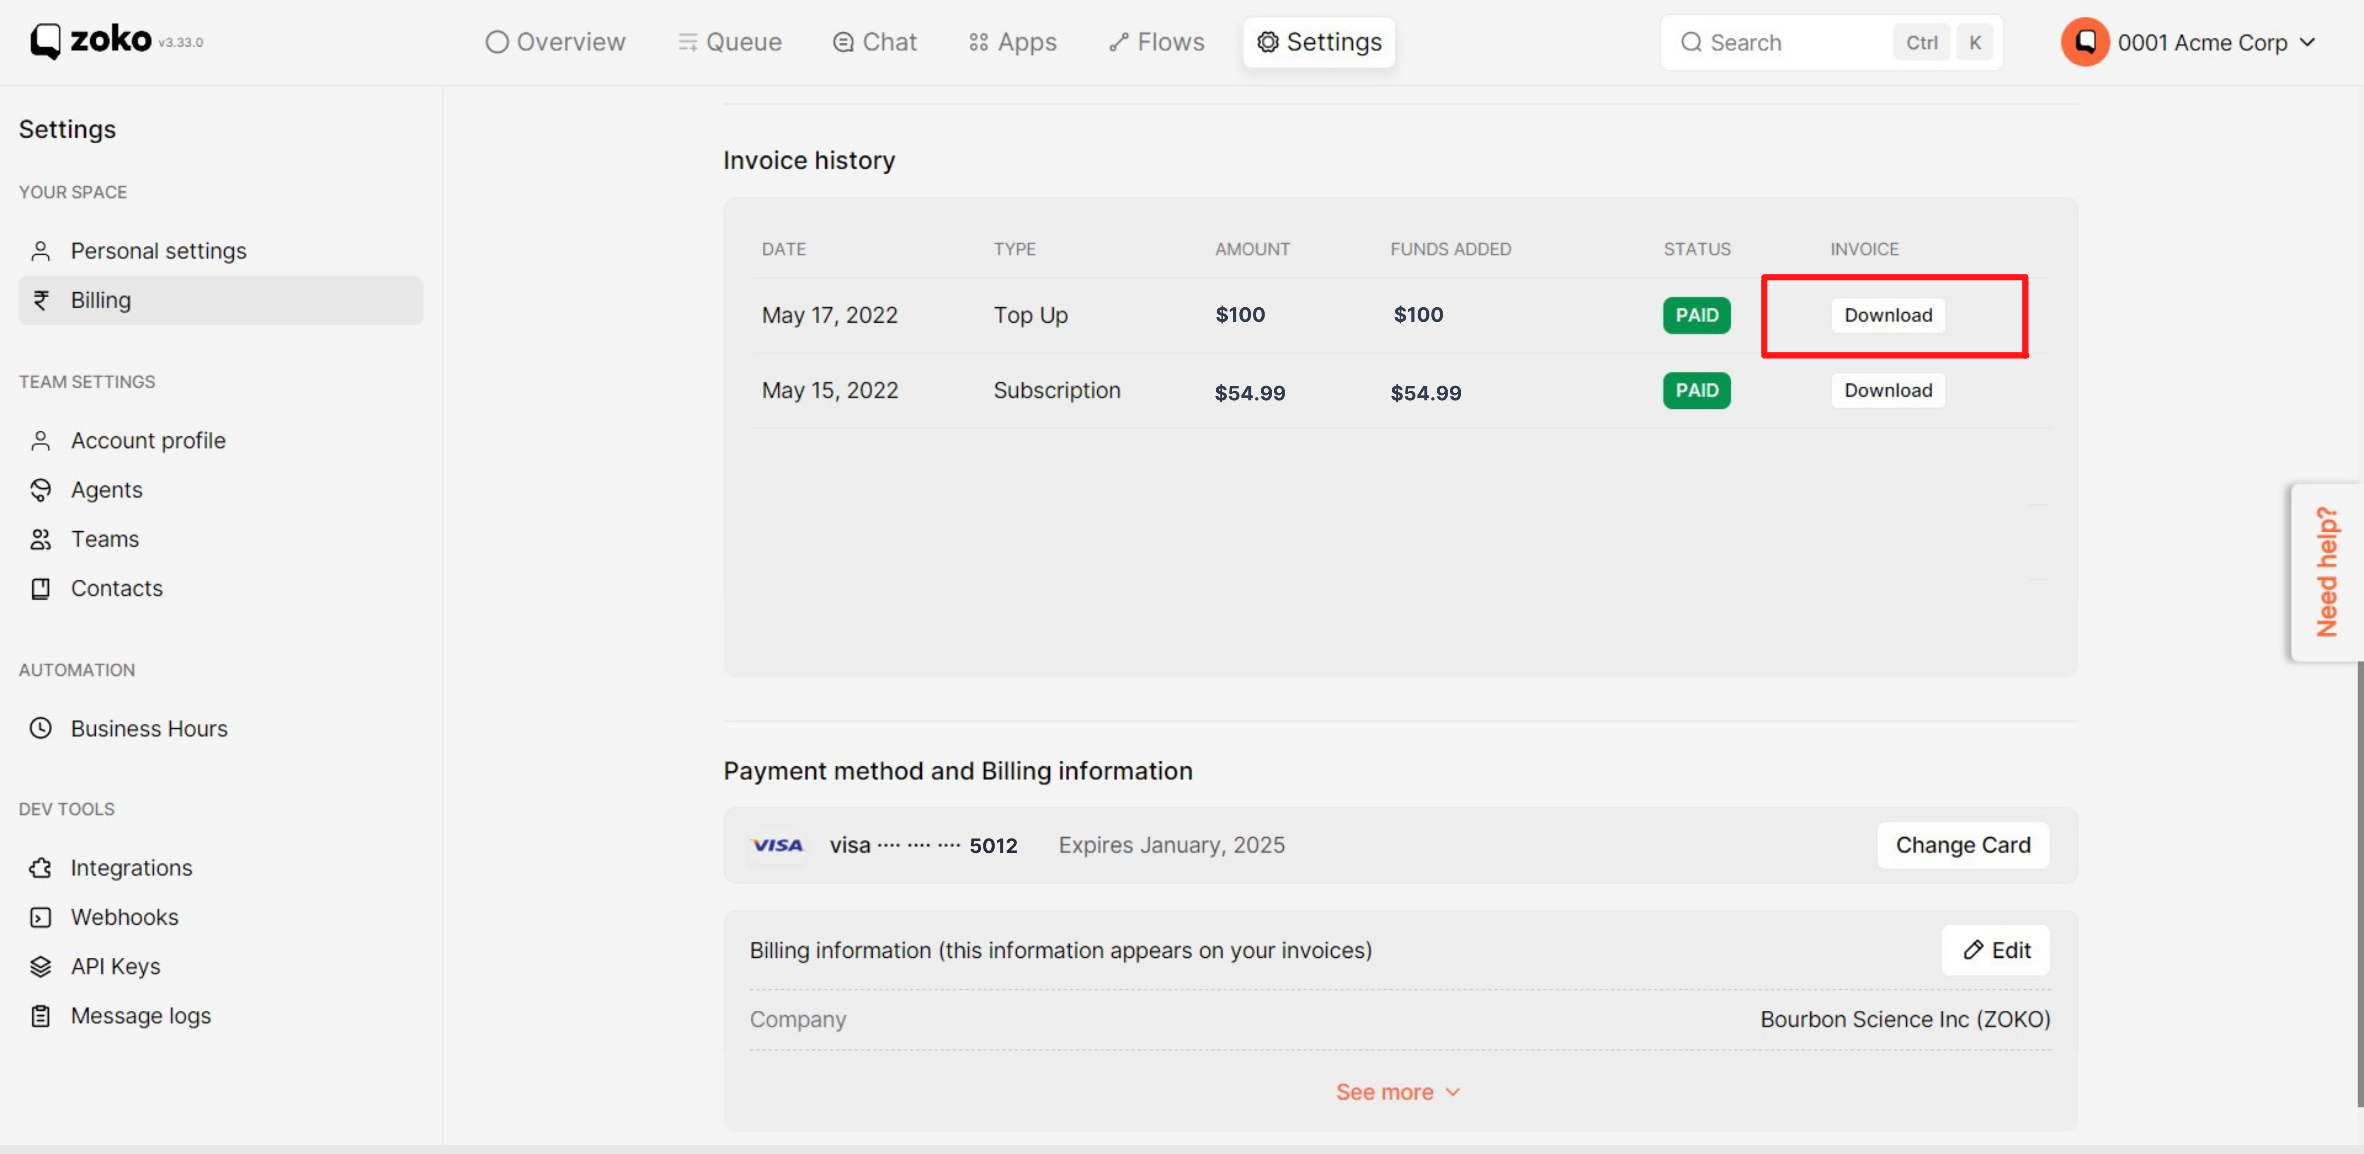2364x1154 pixels.
Task: Select the Settings tab
Action: coord(1319,42)
